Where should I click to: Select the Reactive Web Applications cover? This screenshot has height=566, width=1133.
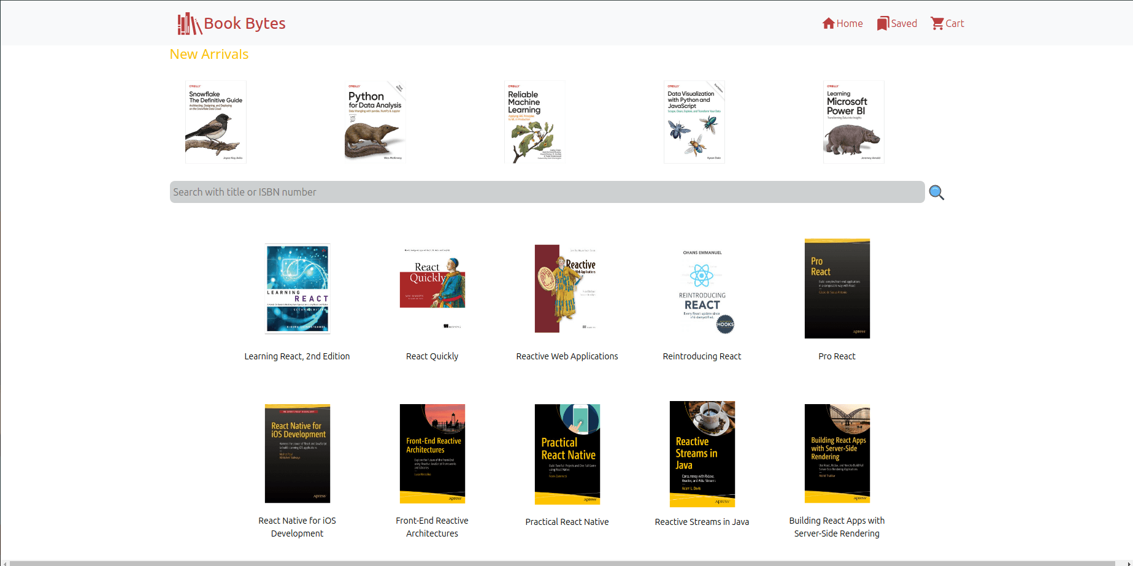pyautogui.click(x=567, y=289)
